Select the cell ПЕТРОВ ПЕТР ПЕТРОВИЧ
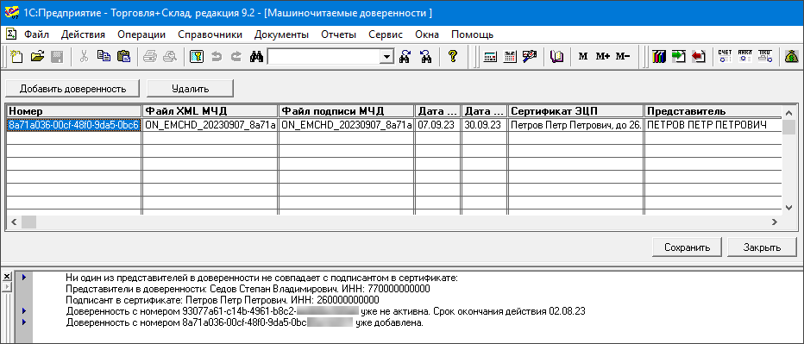 coord(713,126)
